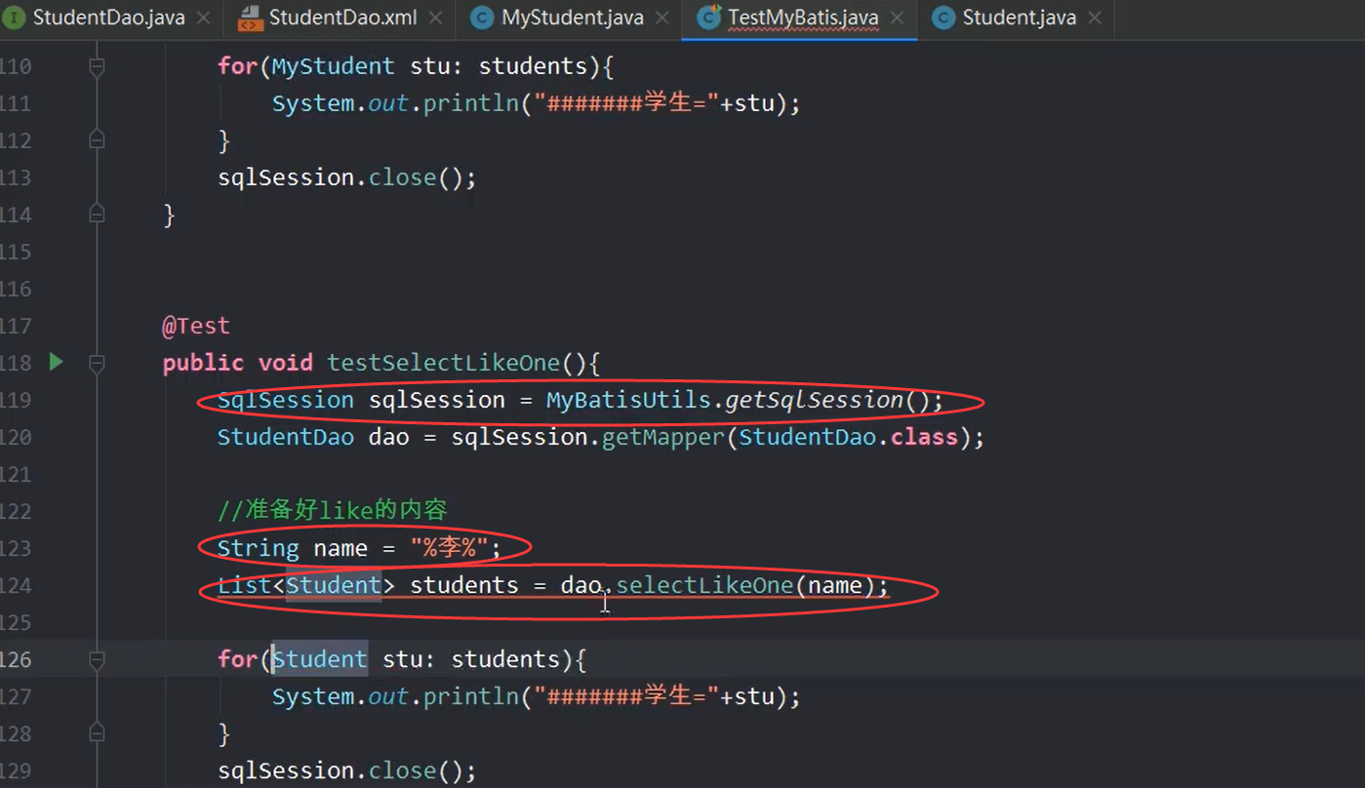Close the StudentDao.java tab
This screenshot has width=1365, height=788.
click(x=202, y=17)
